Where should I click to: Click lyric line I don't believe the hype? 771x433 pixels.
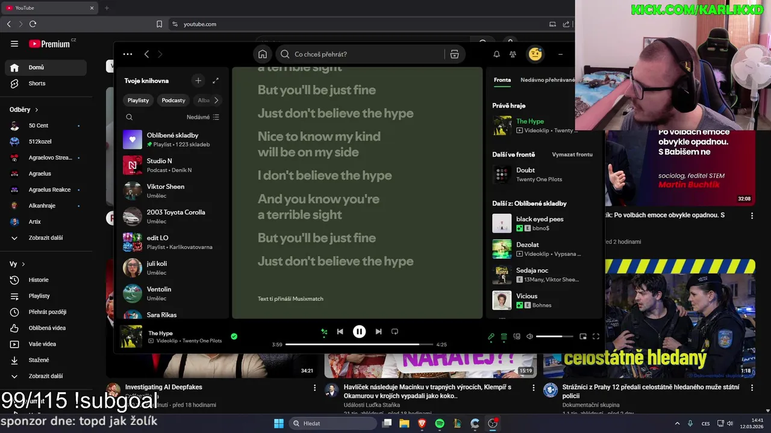325,176
